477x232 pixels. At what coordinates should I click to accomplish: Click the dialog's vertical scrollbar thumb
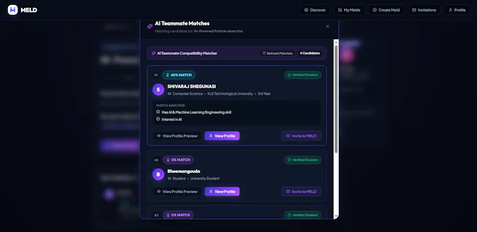[x=336, y=99]
